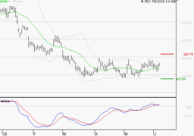This screenshot has width=194, height=136.
Task: Click the MACD indicator label
Action: point(5,101)
